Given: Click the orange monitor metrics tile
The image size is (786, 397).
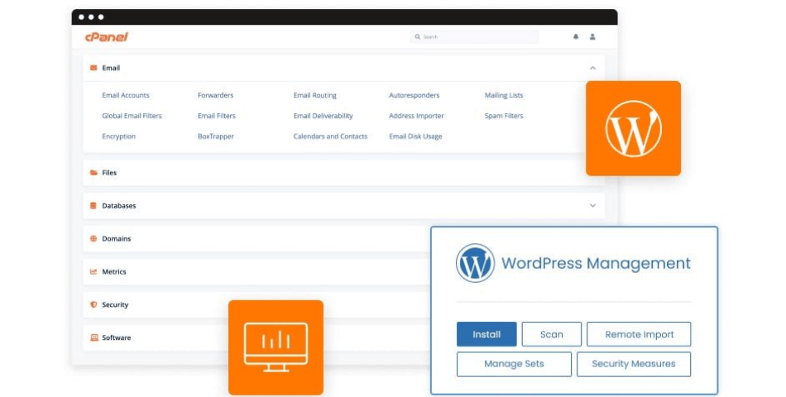Looking at the screenshot, I should 276,347.
